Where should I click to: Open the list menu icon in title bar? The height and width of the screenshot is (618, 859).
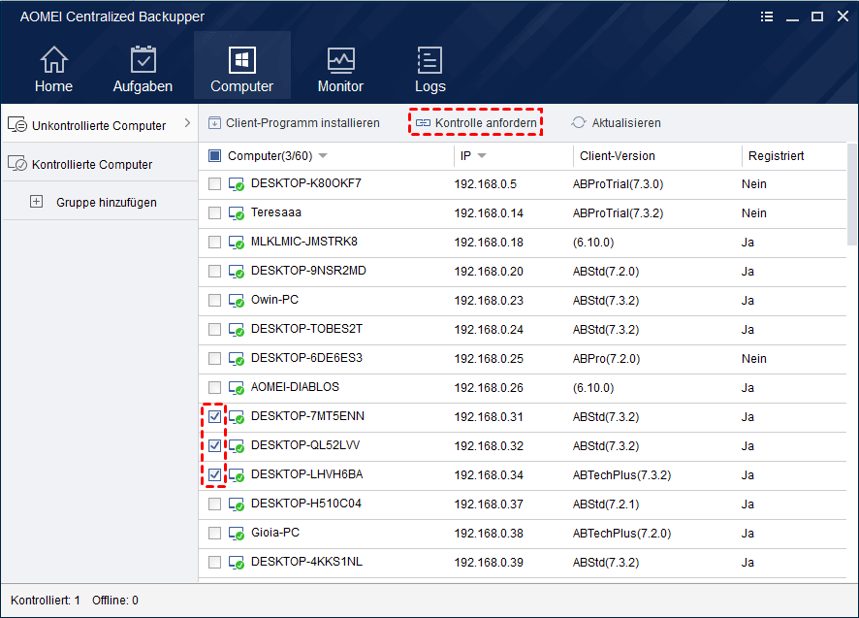[x=767, y=16]
